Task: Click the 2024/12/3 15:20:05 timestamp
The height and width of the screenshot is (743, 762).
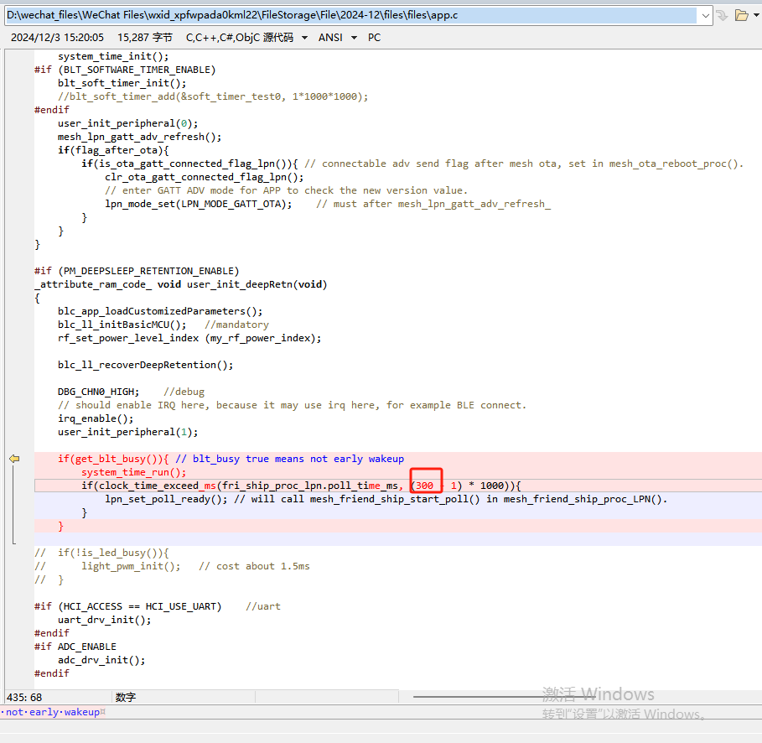Action: tap(57, 38)
